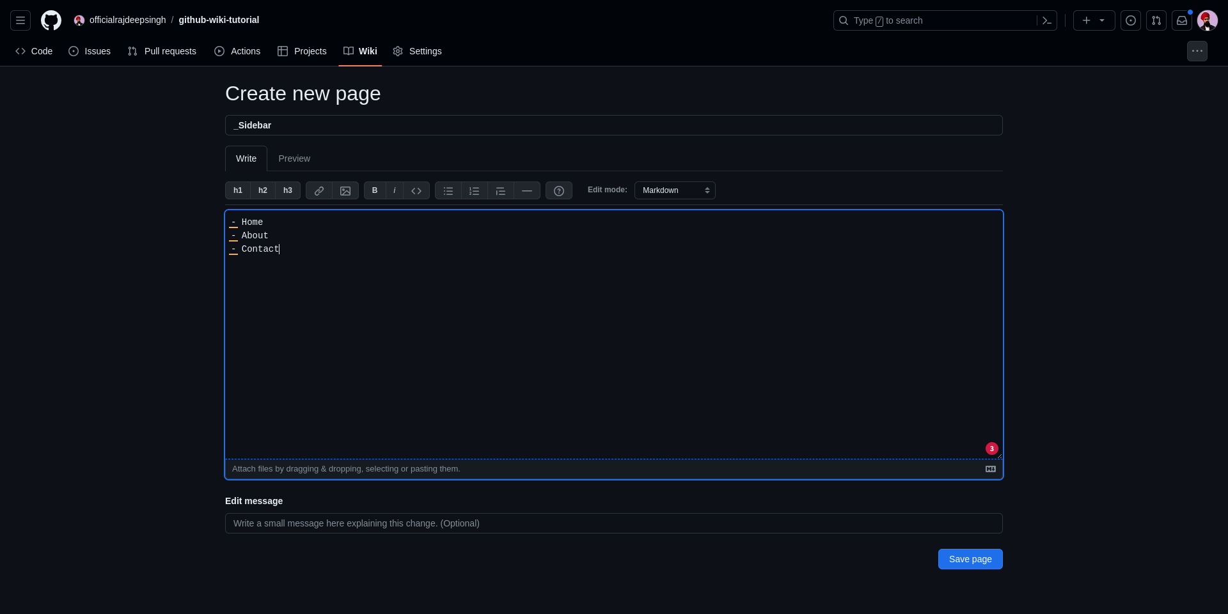The image size is (1228, 614).
Task: Open Edit mode Markdown dropdown
Action: tap(675, 190)
